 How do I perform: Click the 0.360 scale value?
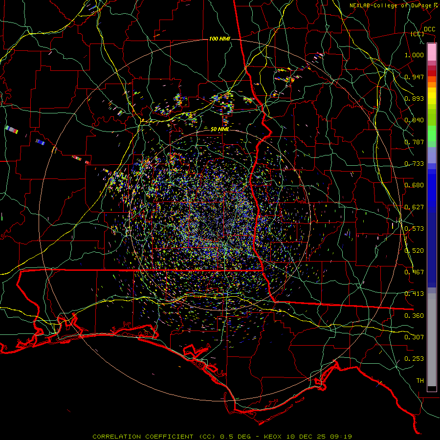click(414, 316)
